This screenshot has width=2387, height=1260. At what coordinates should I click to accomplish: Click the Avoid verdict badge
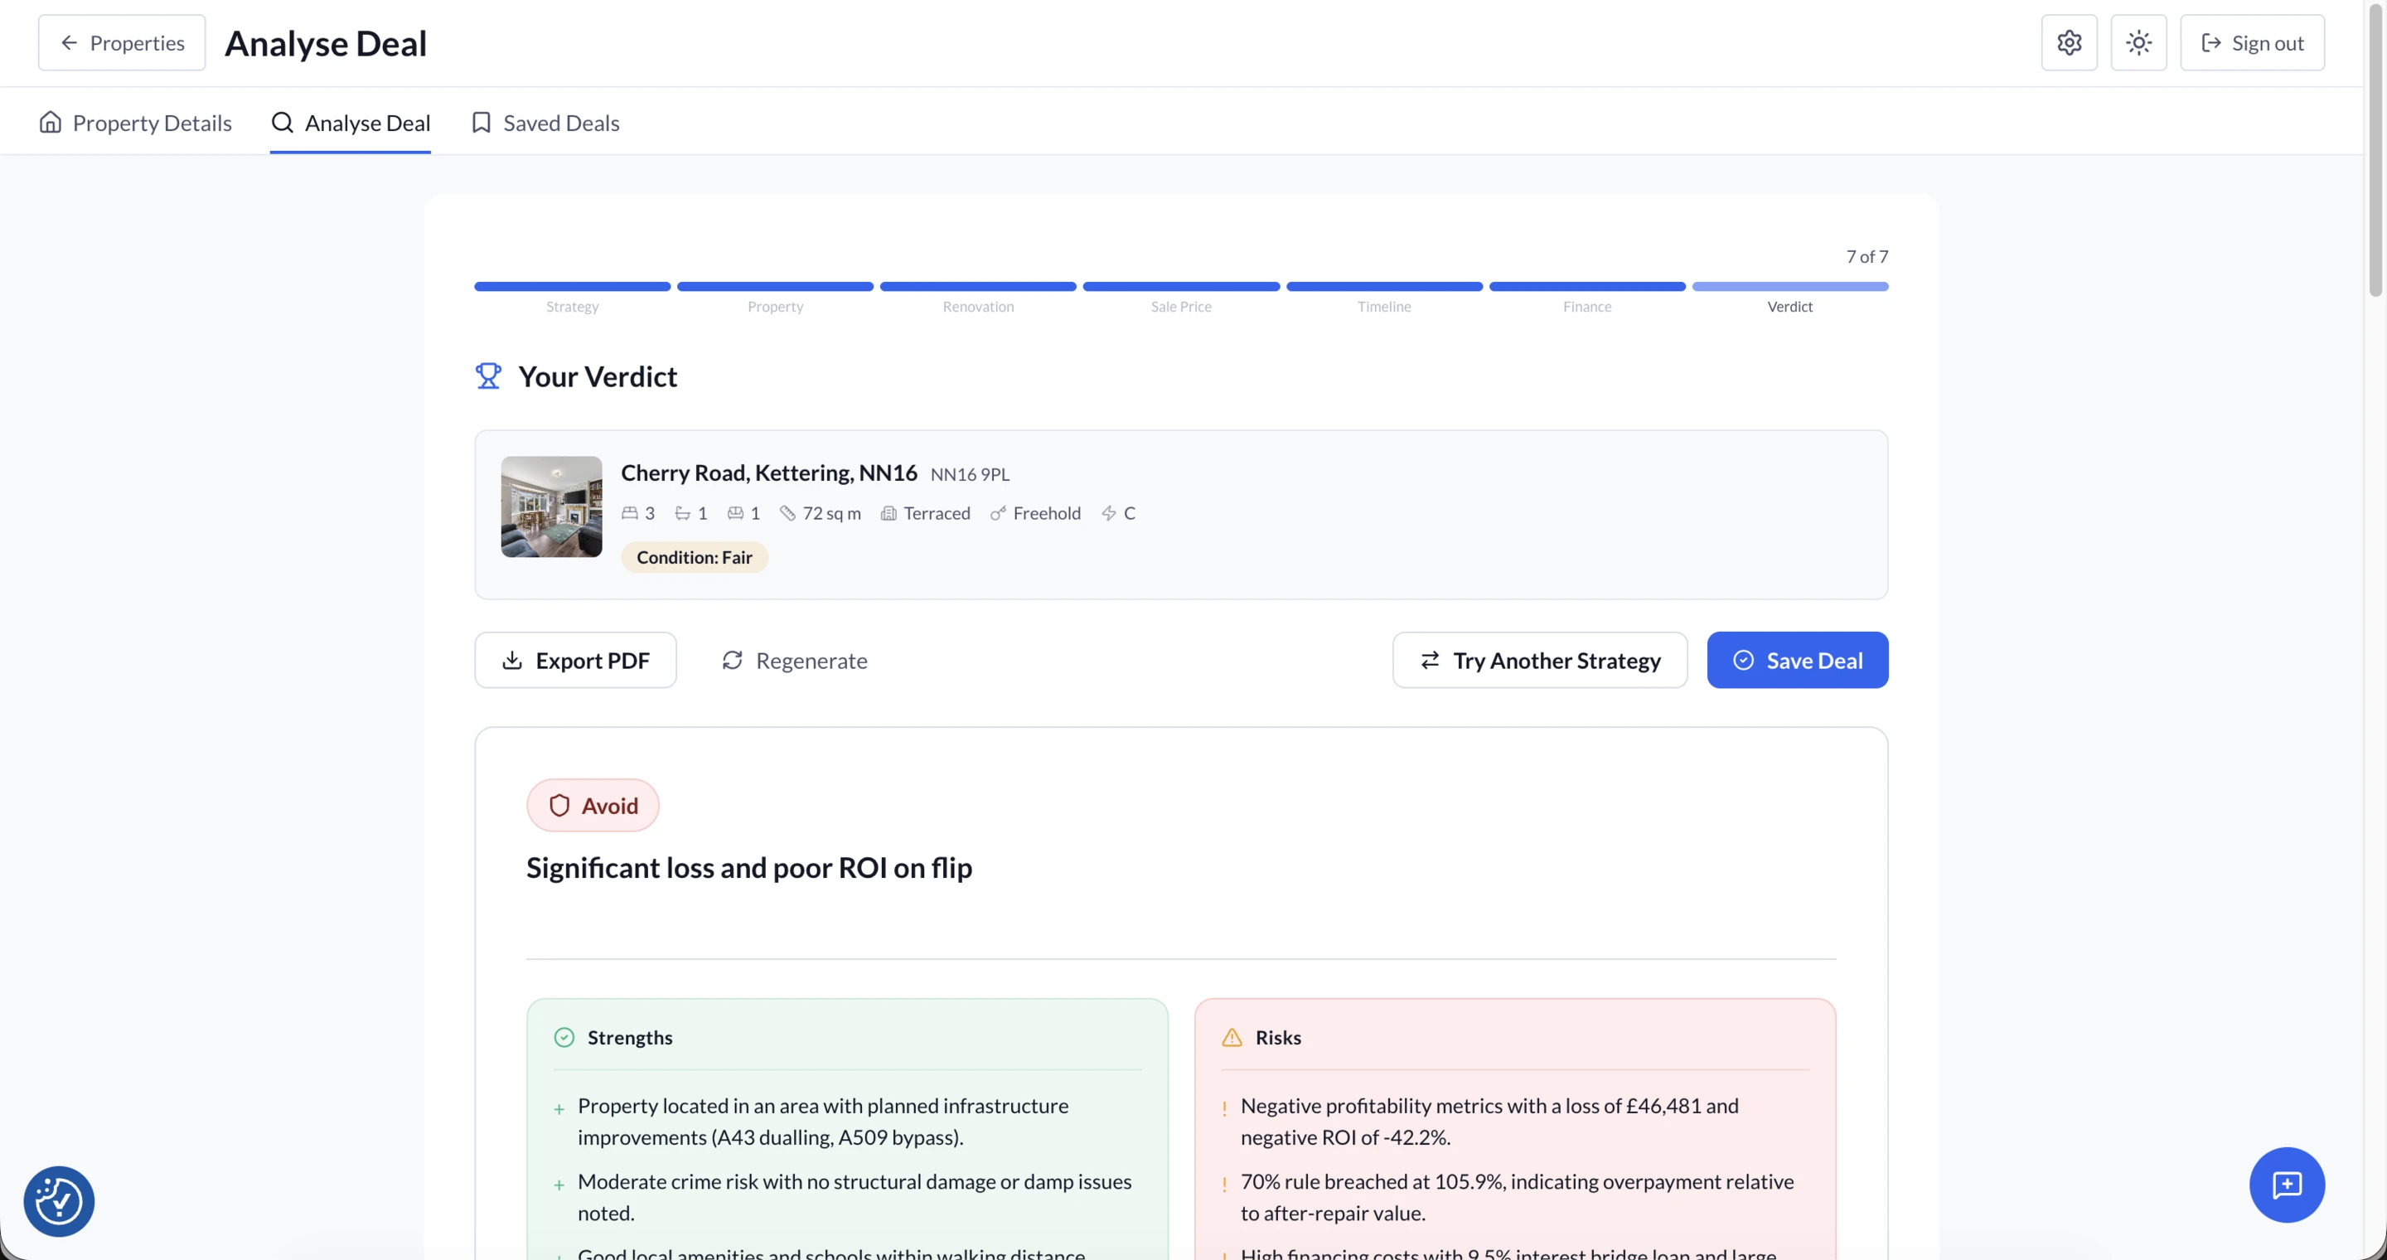(593, 805)
